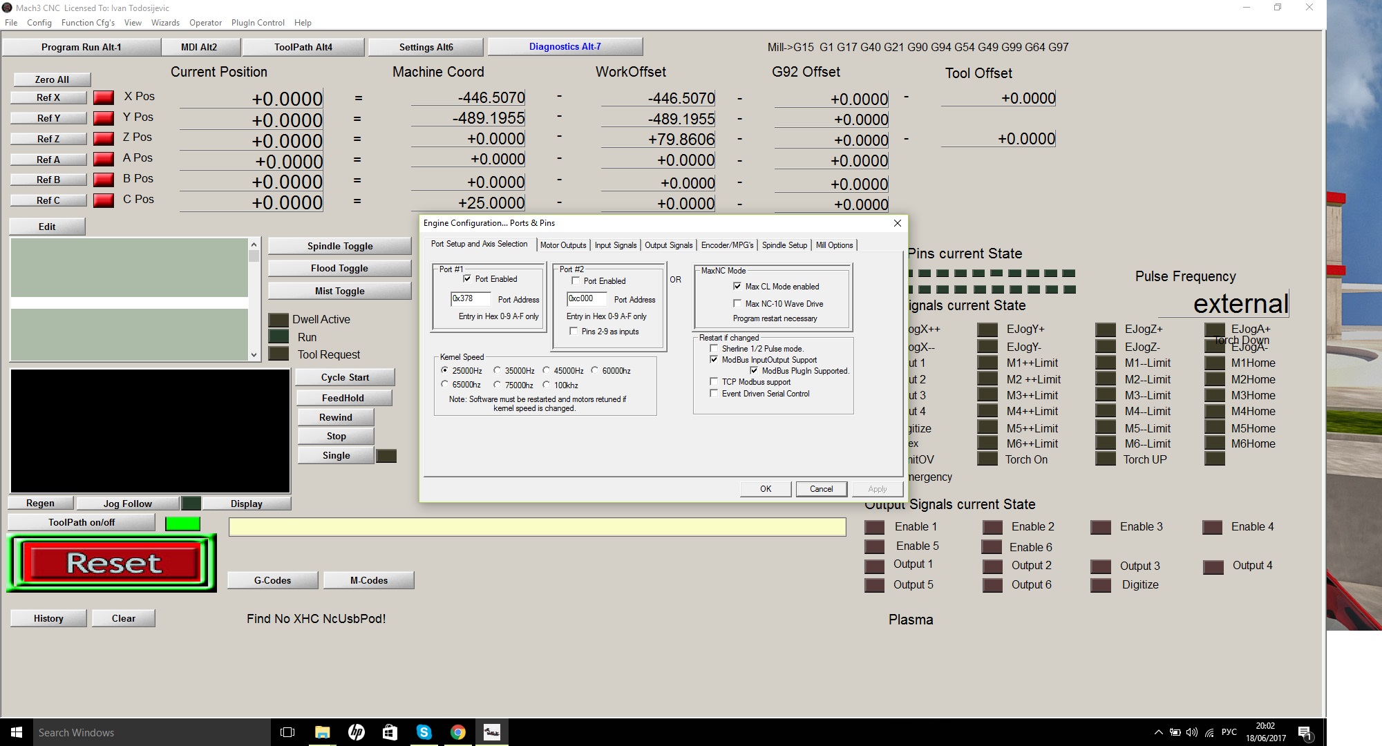
Task: Switch to the Motor Outputs tab
Action: [562, 245]
